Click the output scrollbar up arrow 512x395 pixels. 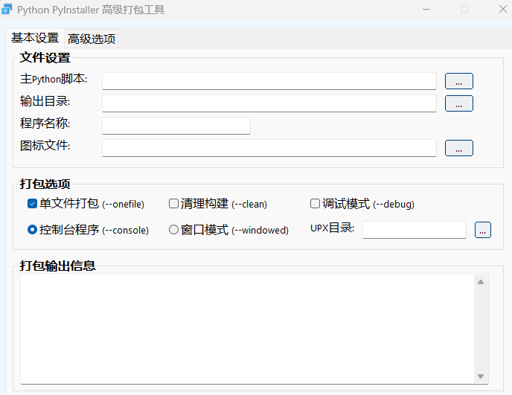click(481, 282)
